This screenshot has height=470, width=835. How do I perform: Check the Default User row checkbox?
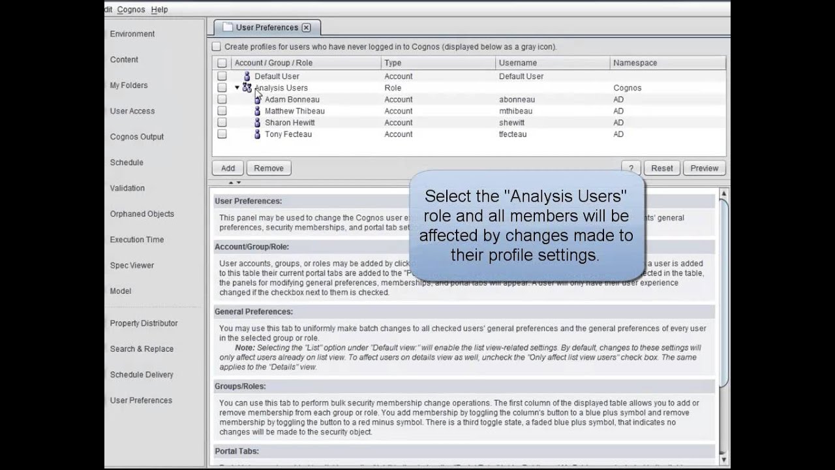coord(222,76)
